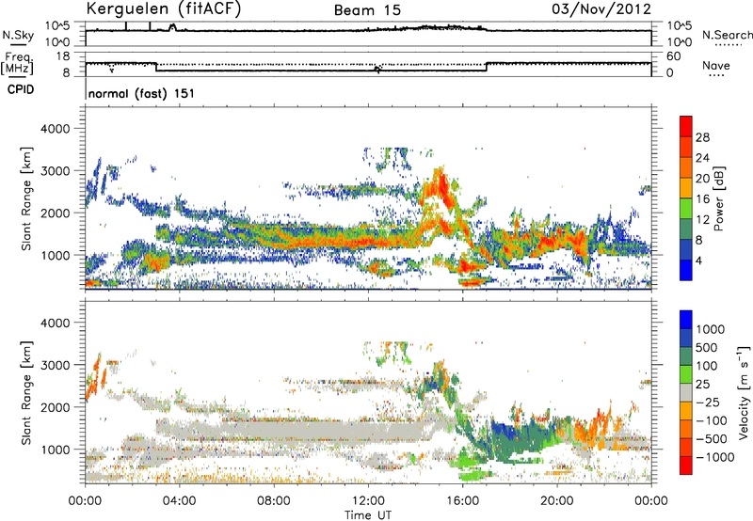Viewport: 753px width, 521px height.
Task: Click the '28' power colorbar tick label
Action: pyautogui.click(x=702, y=137)
